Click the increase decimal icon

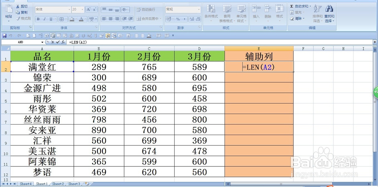(192, 19)
